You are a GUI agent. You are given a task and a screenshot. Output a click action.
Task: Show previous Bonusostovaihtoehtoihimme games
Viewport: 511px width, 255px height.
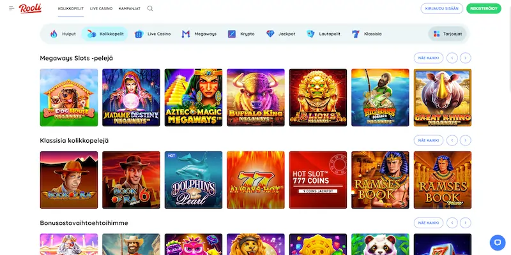(x=452, y=222)
